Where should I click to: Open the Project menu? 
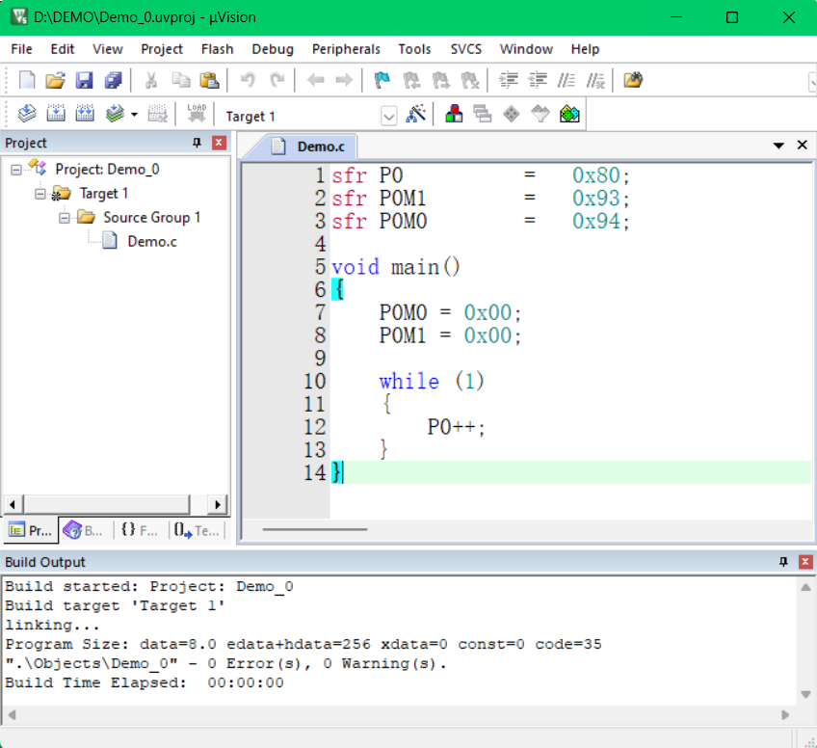[x=162, y=49]
